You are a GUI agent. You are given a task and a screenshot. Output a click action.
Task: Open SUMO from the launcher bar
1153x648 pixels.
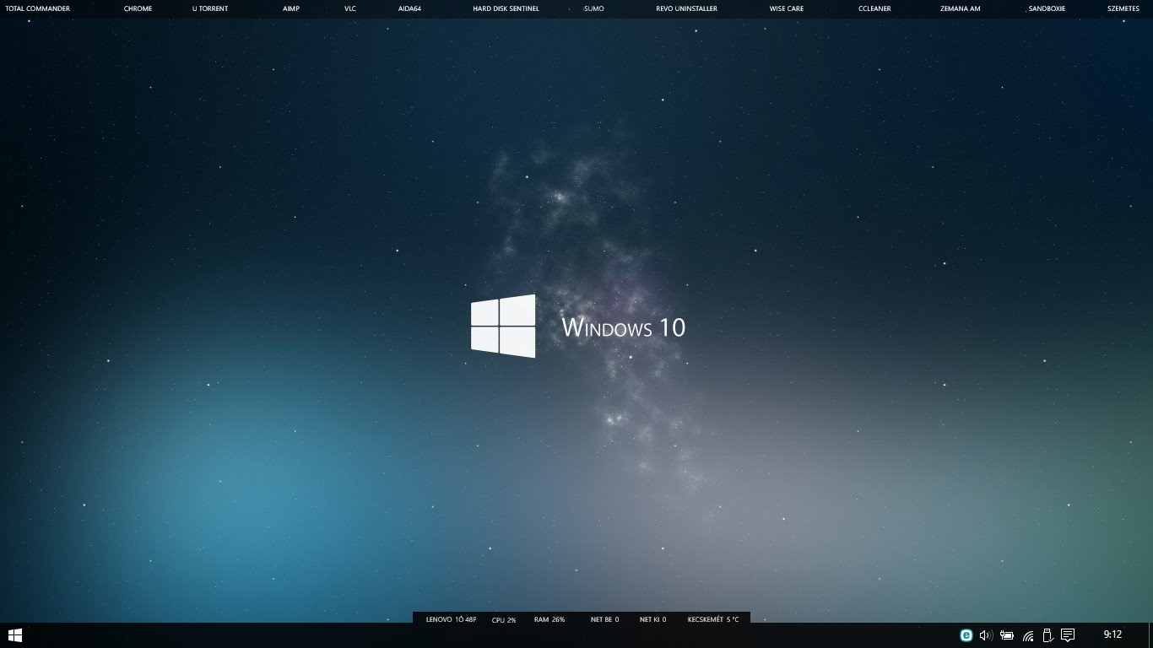593,8
